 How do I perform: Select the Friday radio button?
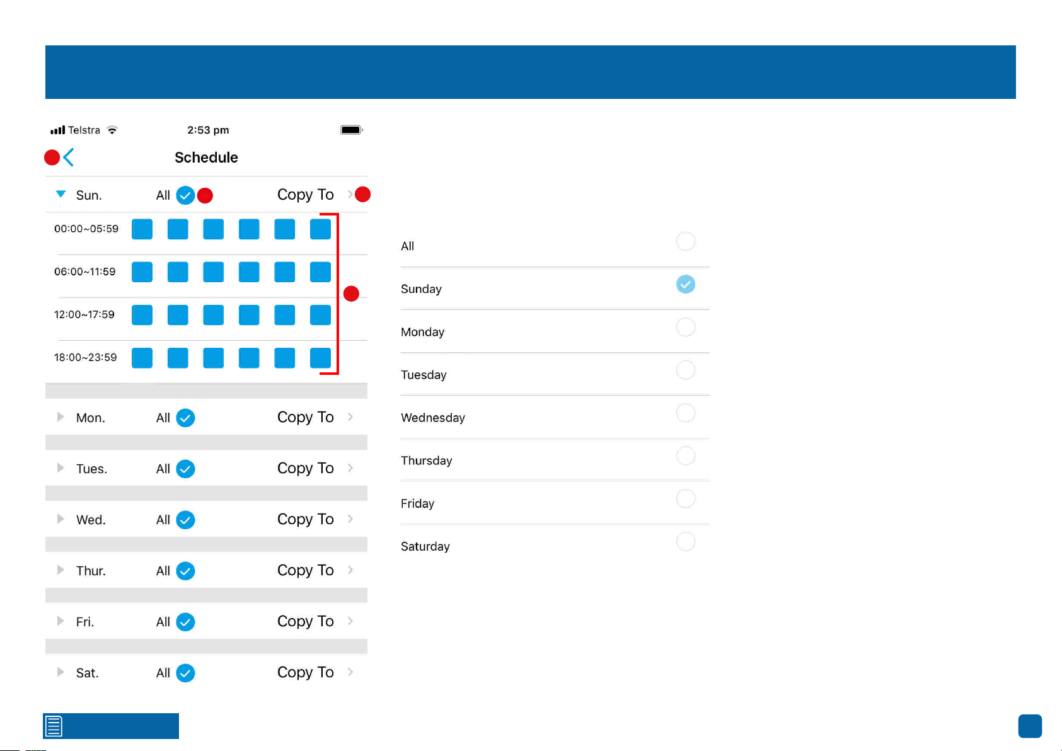pos(686,498)
